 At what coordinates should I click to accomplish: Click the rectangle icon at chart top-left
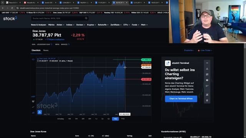click(33, 59)
